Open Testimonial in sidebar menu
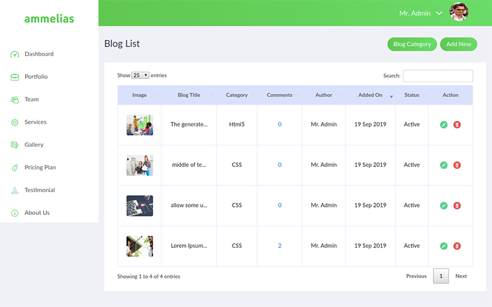This screenshot has width=492, height=307. click(x=40, y=190)
